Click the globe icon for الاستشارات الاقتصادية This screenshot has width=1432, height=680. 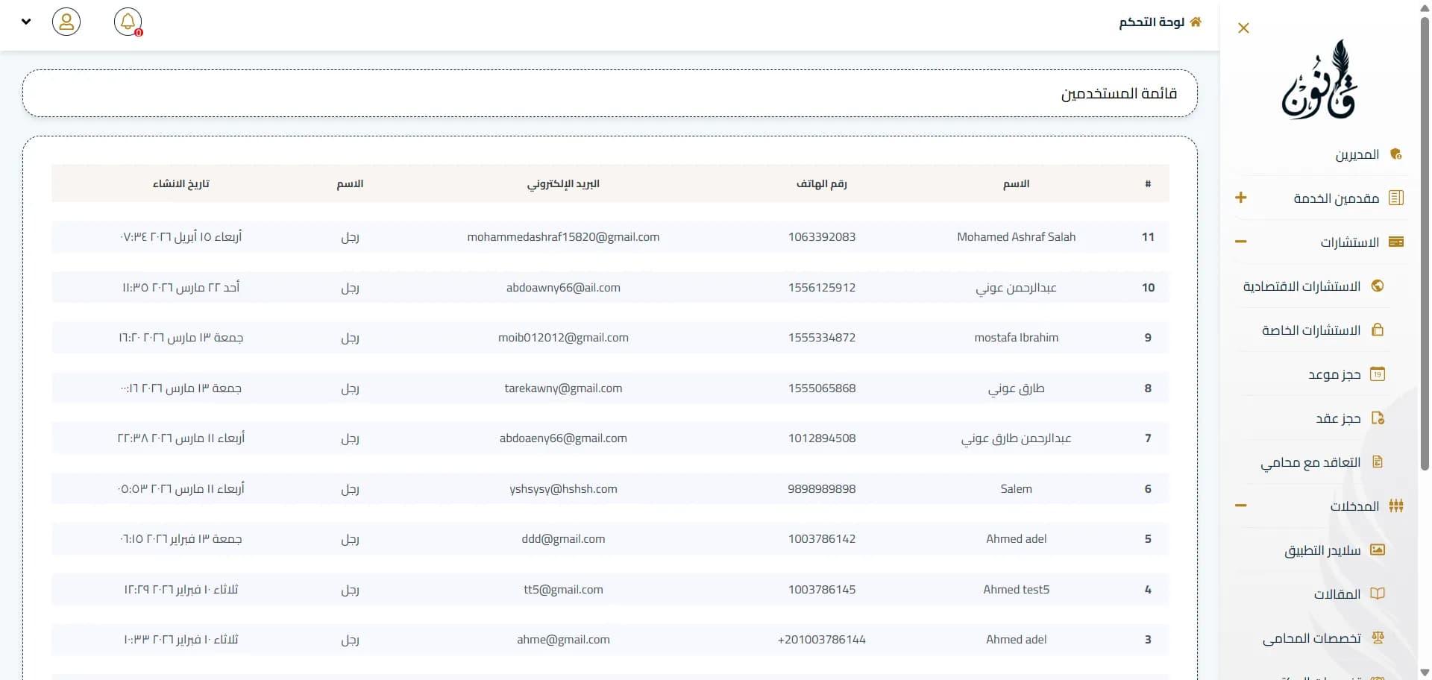(x=1378, y=286)
